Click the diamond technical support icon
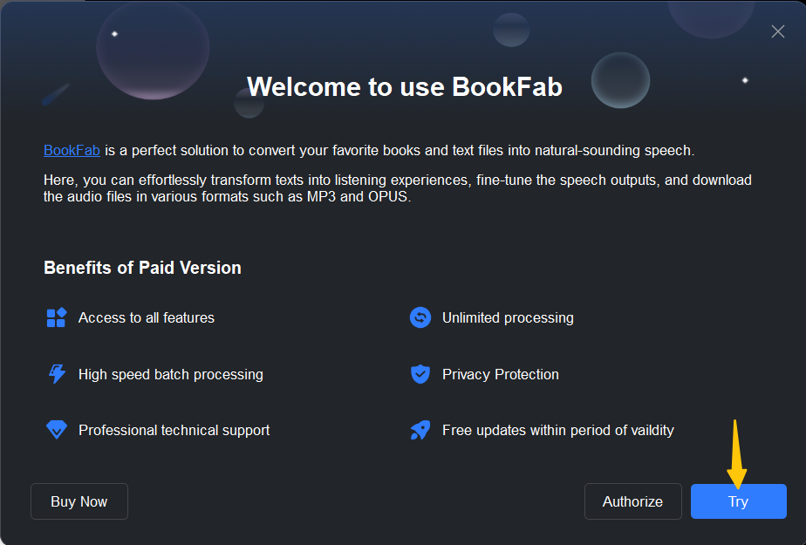This screenshot has width=806, height=545. 56,430
